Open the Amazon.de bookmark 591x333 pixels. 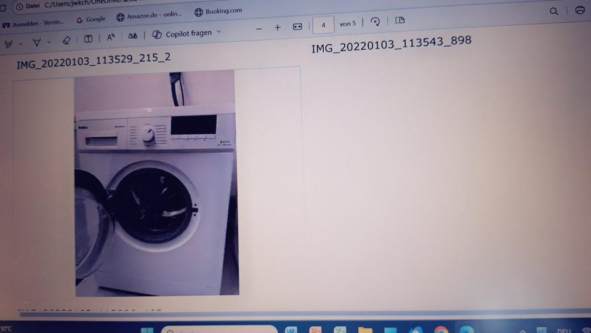coord(149,16)
